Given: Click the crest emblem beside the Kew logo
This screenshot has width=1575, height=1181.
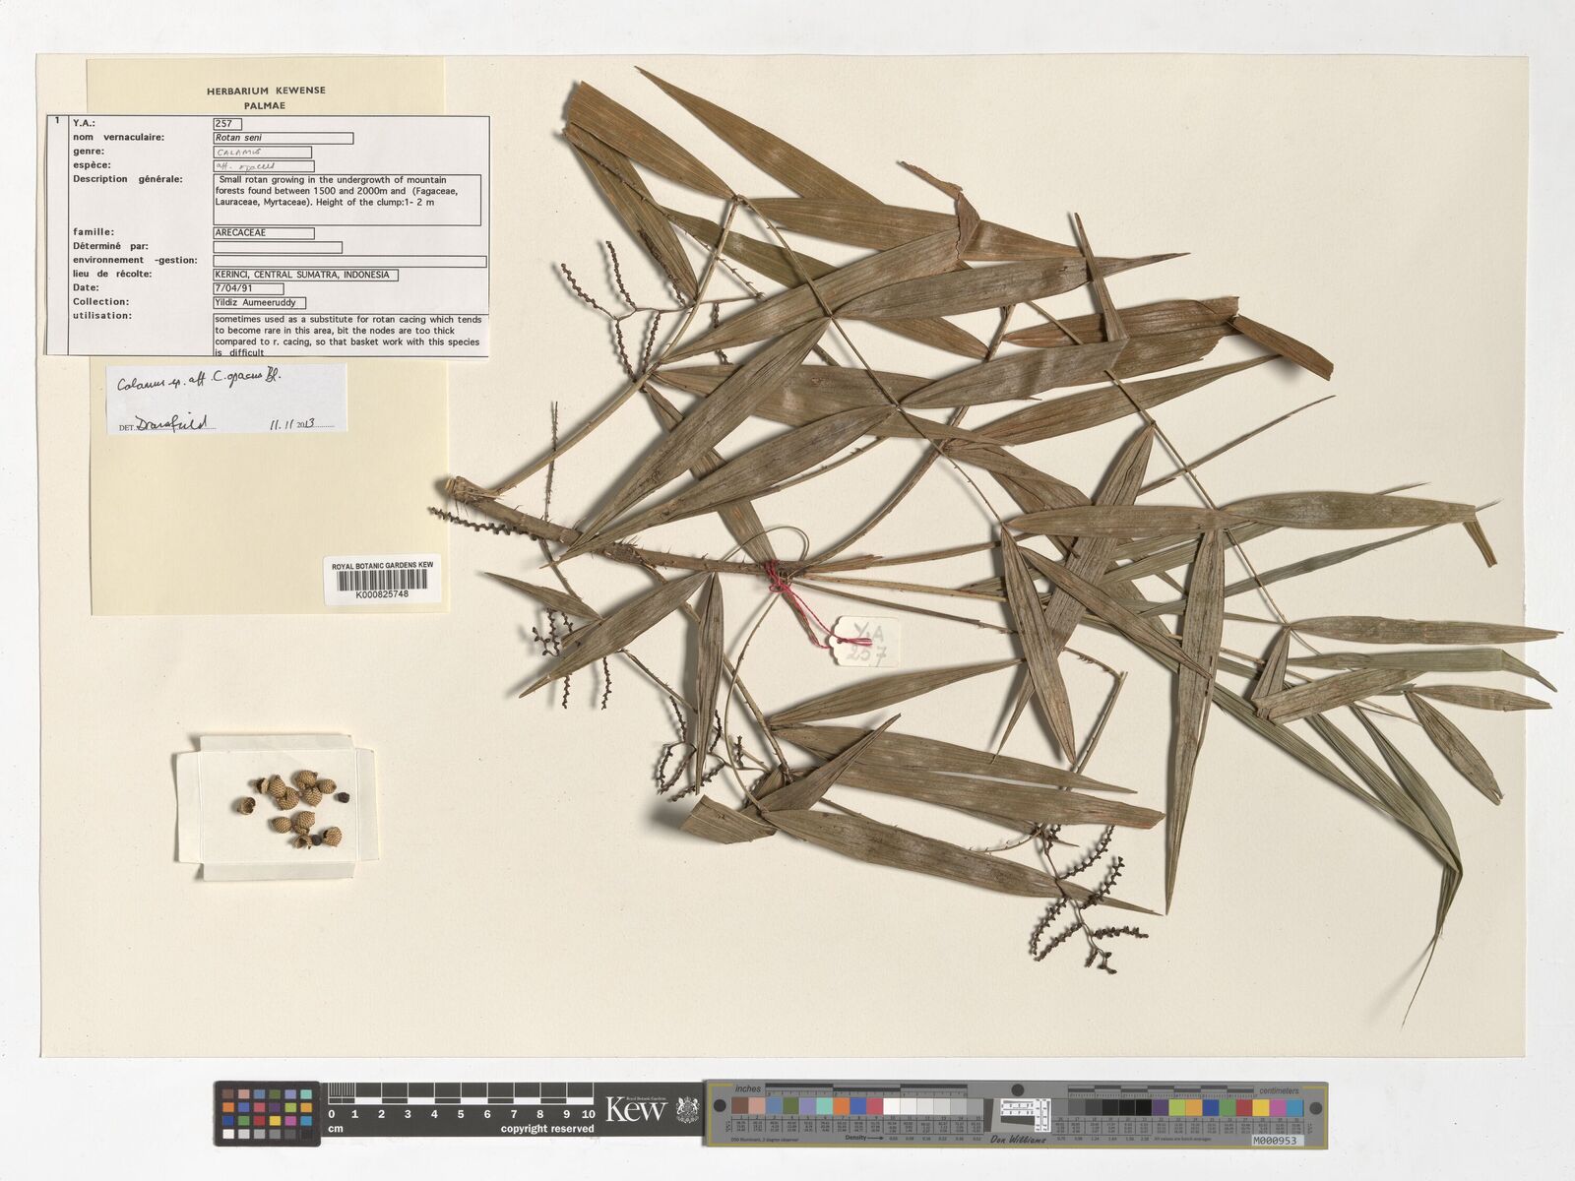Looking at the screenshot, I should click(x=685, y=1111).
